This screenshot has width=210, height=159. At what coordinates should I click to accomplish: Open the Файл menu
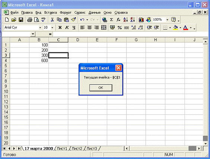[14, 13]
